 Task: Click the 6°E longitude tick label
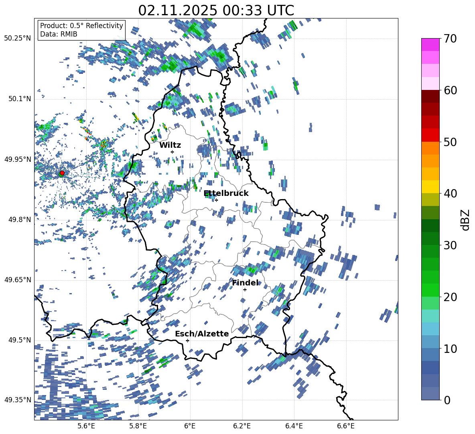[x=190, y=426]
